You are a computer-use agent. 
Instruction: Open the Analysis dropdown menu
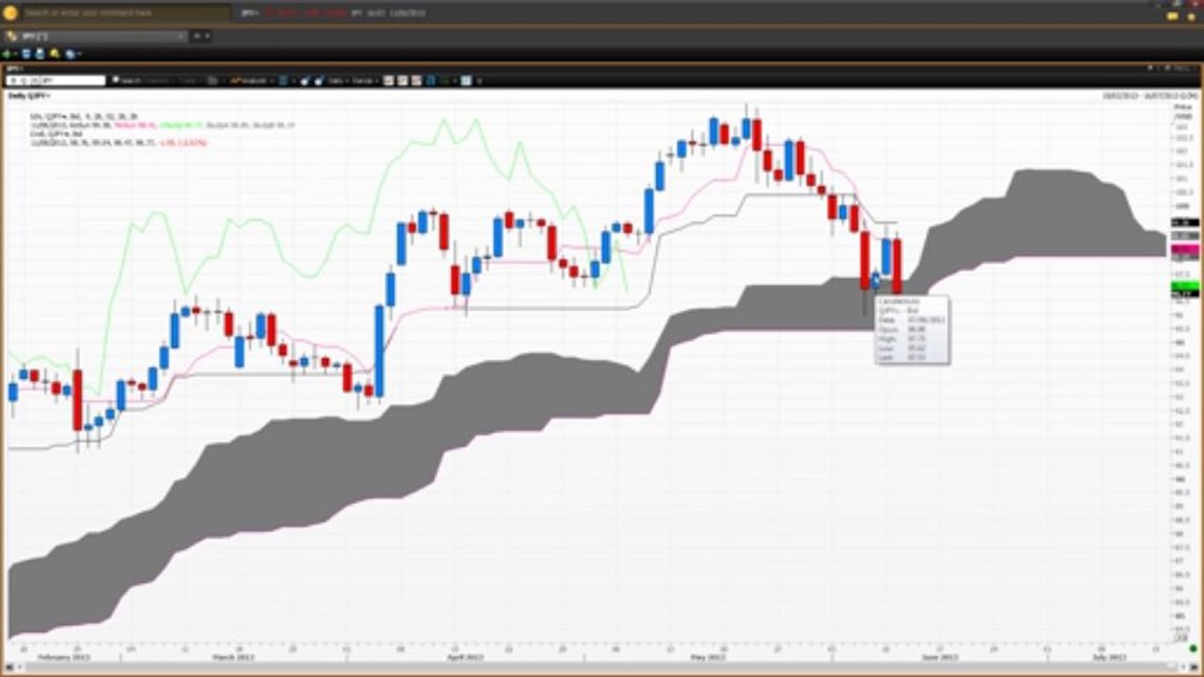click(249, 81)
